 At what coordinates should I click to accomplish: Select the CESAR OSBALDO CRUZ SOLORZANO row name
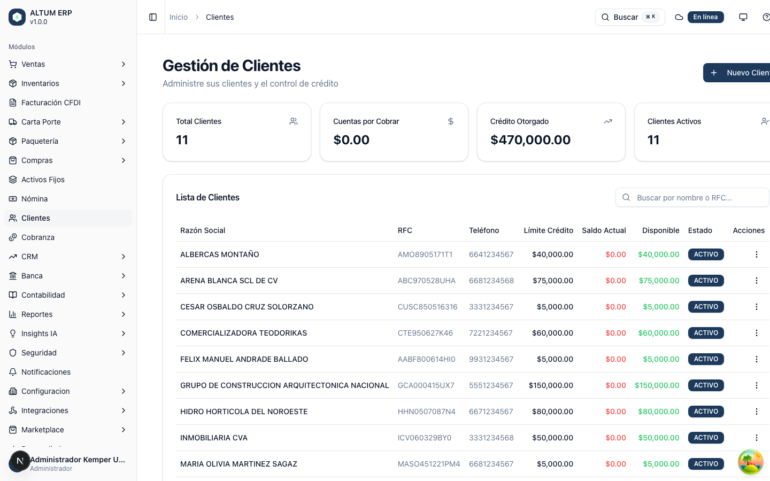247,307
